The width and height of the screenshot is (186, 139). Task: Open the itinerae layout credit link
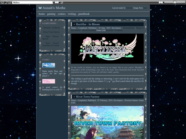tap(129, 8)
